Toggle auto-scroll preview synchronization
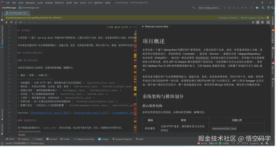The width and height of the screenshot is (276, 147). coord(268,22)
